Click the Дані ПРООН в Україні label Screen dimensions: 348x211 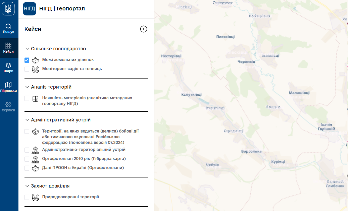pyautogui.click(x=83, y=168)
